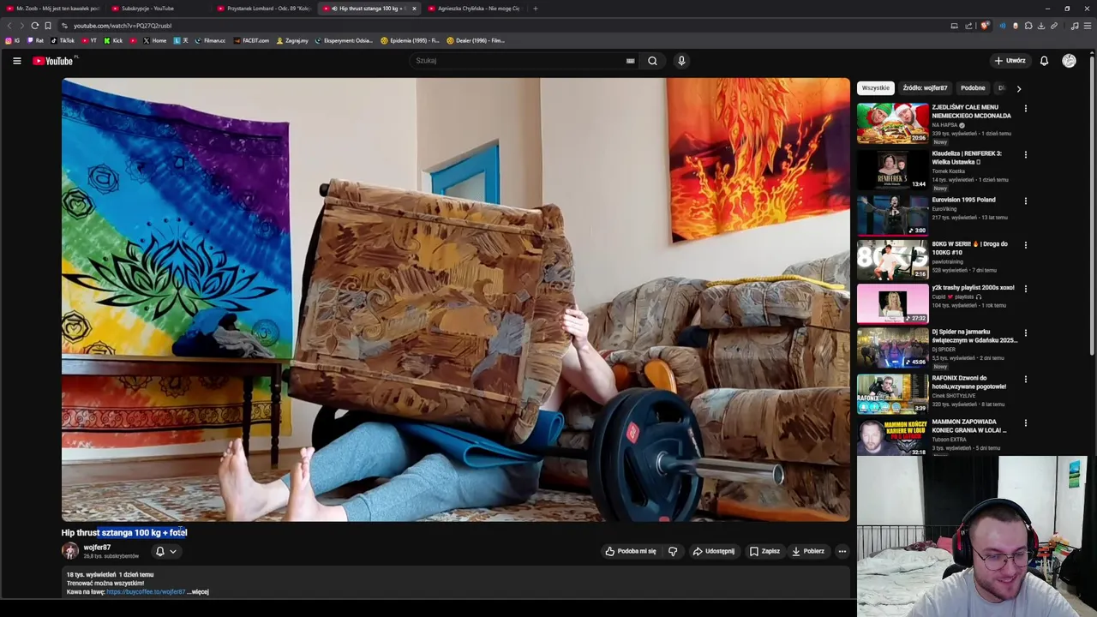
Task: Close the Hip thrust sztanga tab
Action: point(414,9)
